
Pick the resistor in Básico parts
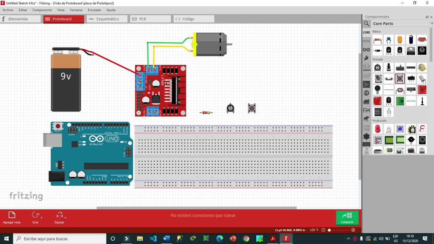(x=377, y=40)
